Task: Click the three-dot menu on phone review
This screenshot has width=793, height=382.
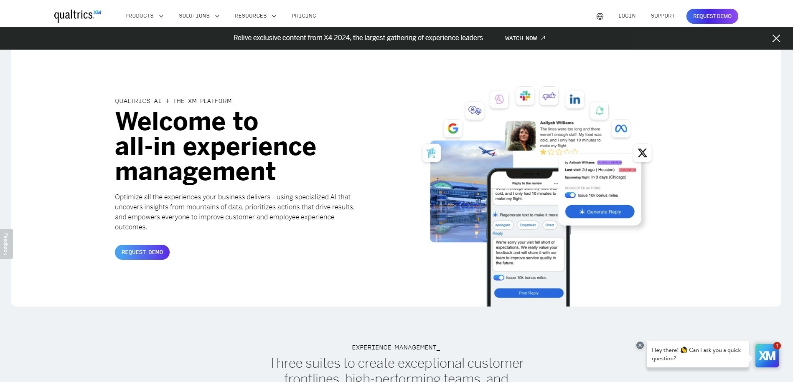Action: 556,183
